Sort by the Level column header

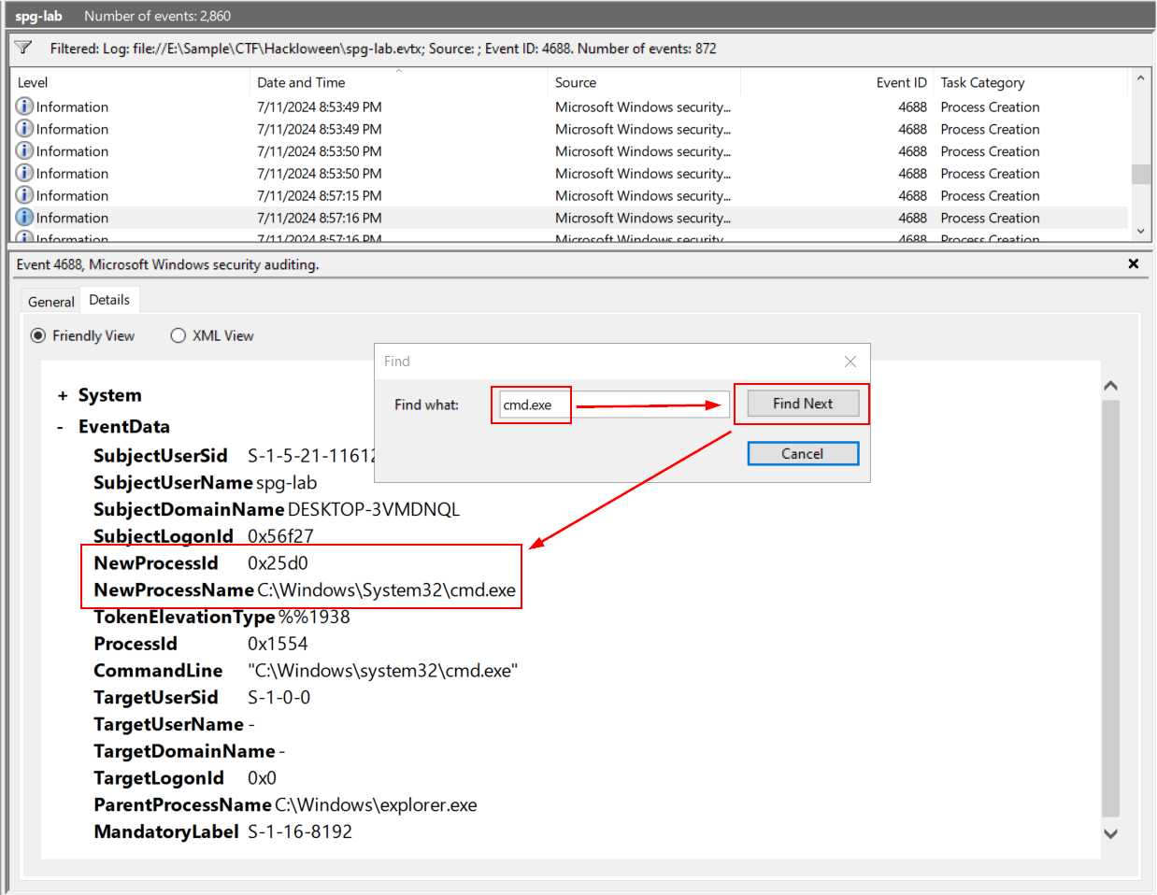(x=33, y=82)
